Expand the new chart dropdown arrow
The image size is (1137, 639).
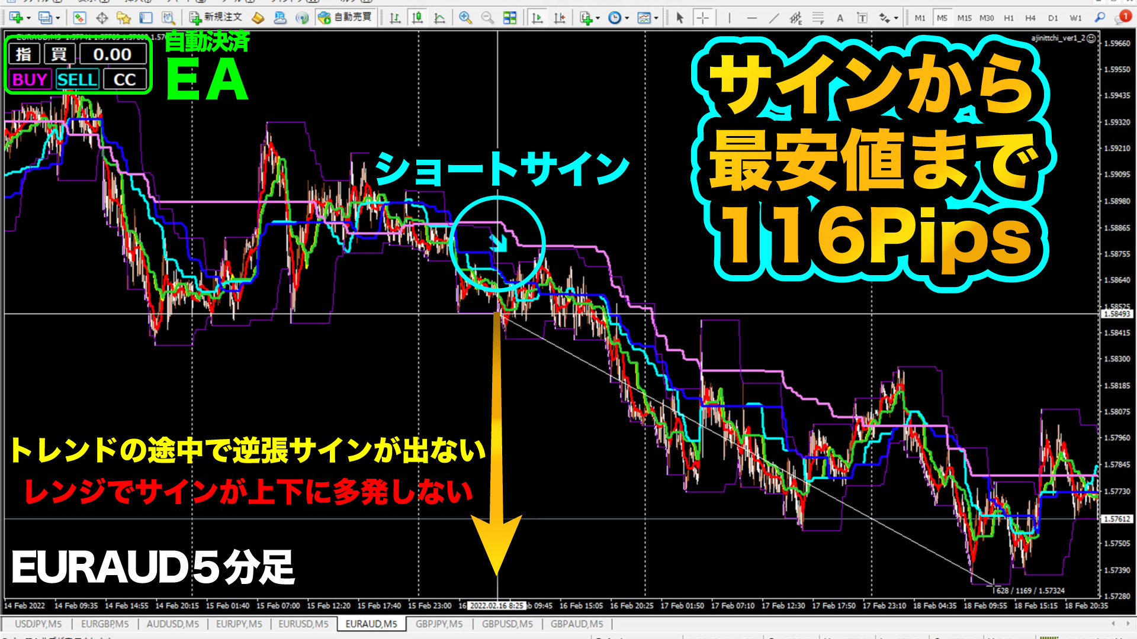pos(28,18)
